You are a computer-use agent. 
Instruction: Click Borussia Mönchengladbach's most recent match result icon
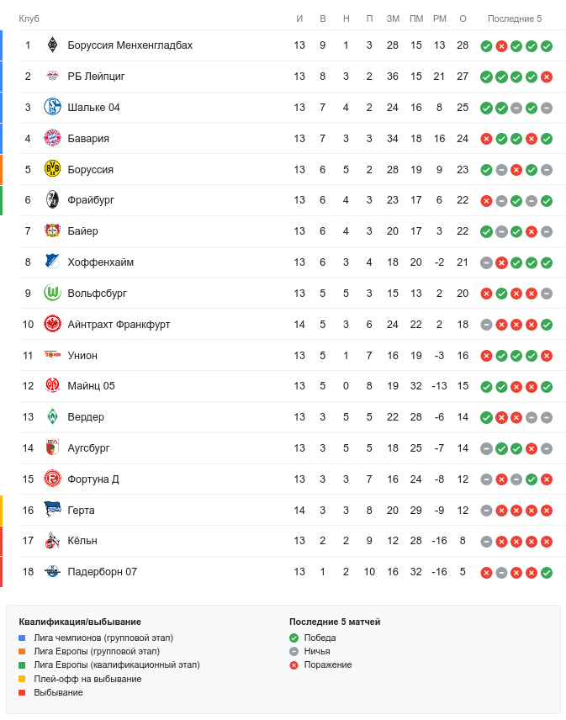[547, 45]
